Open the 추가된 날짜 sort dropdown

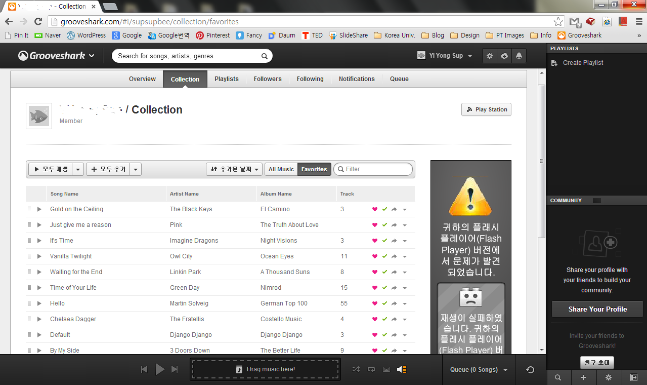(x=234, y=169)
